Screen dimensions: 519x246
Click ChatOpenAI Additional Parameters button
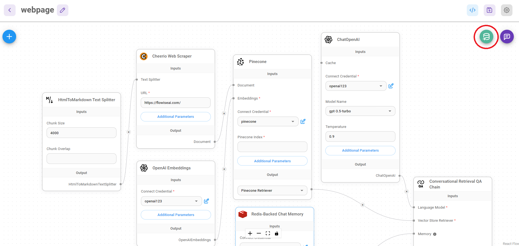(x=360, y=151)
